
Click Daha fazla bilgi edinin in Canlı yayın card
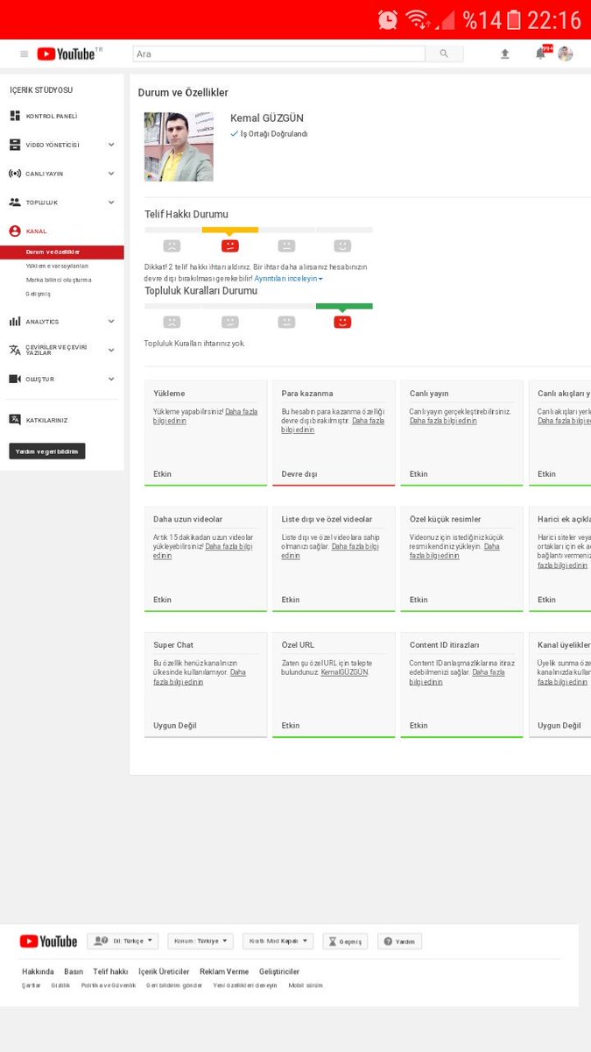tap(443, 421)
